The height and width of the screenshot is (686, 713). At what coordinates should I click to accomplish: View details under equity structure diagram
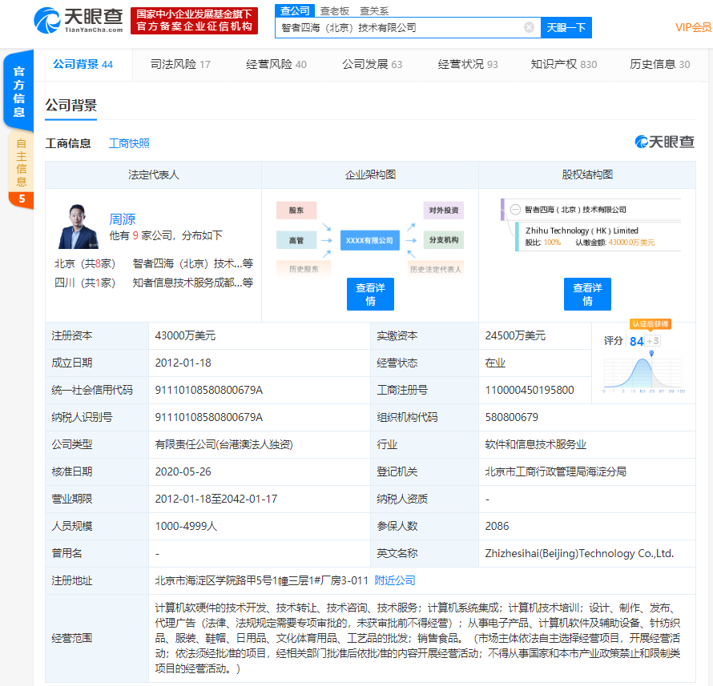click(587, 294)
